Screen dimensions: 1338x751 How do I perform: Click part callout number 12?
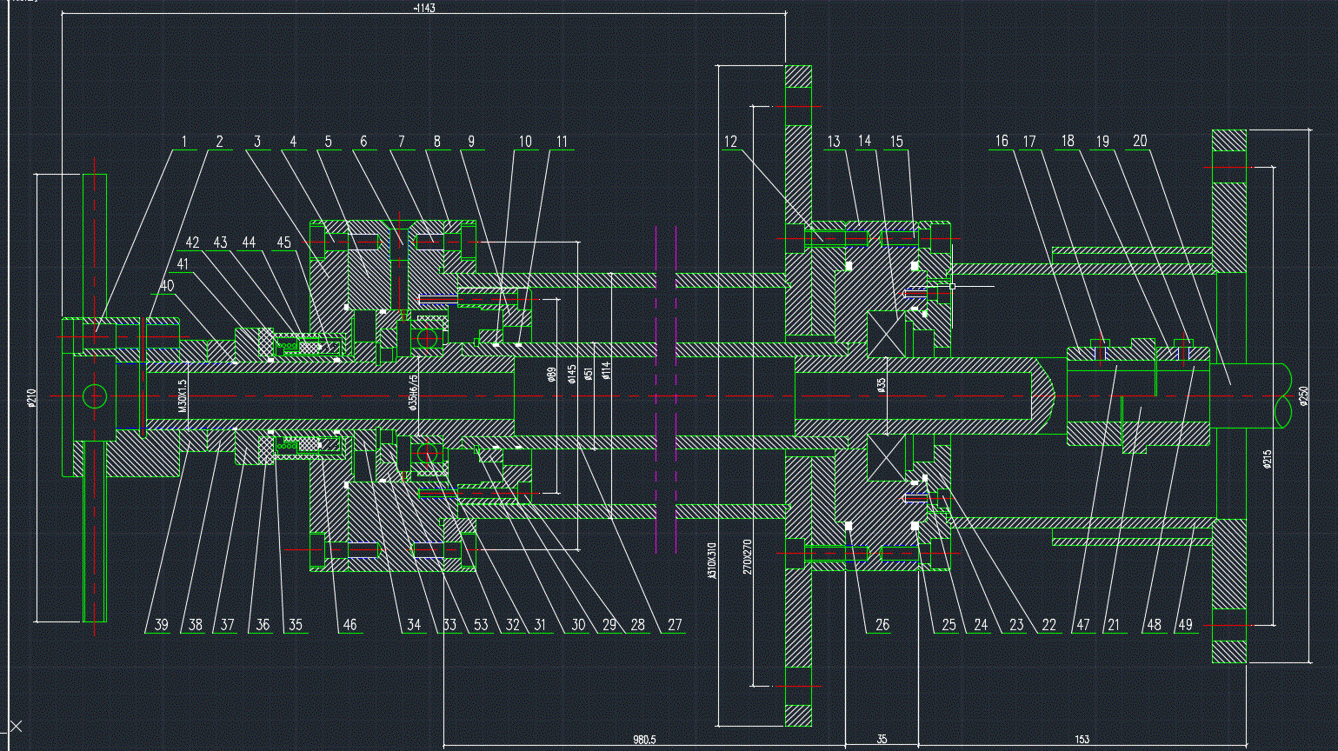click(730, 142)
